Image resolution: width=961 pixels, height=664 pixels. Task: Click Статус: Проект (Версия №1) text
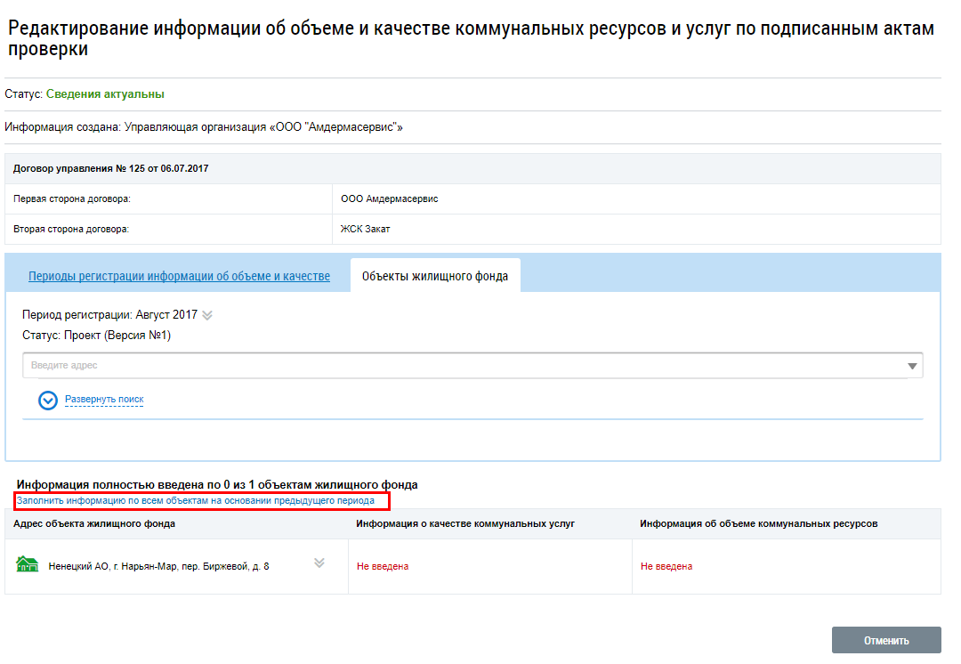[x=97, y=336]
